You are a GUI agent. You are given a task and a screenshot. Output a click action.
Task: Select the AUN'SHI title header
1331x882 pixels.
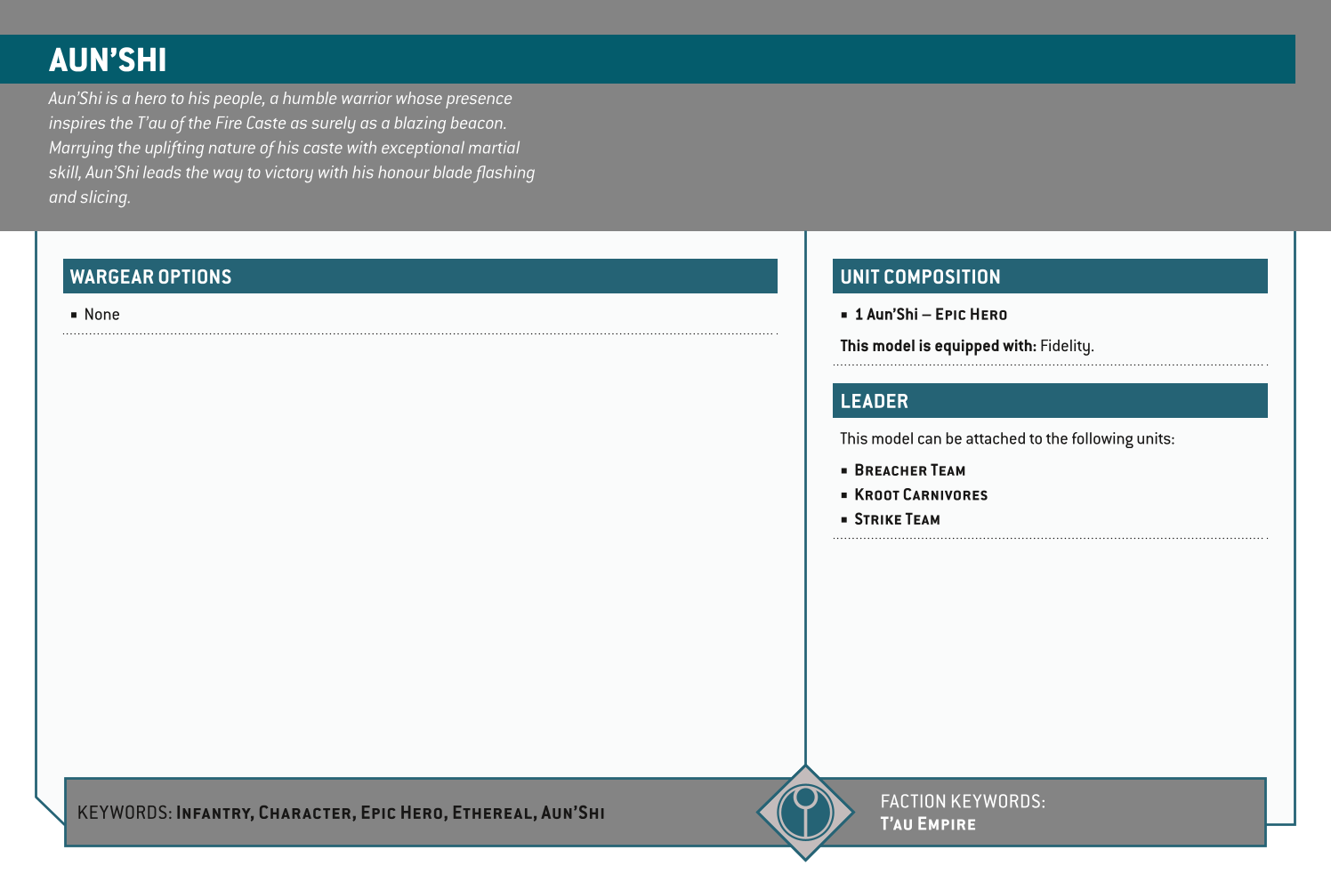[x=107, y=60]
